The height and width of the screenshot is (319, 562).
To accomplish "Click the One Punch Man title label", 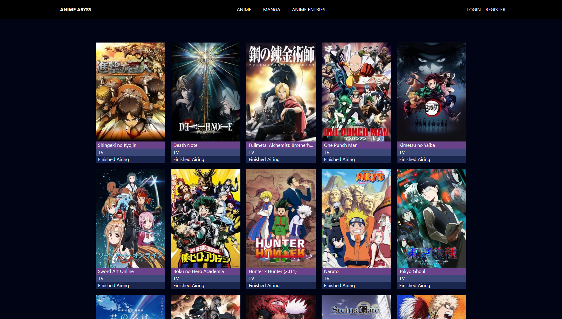I will point(341,145).
